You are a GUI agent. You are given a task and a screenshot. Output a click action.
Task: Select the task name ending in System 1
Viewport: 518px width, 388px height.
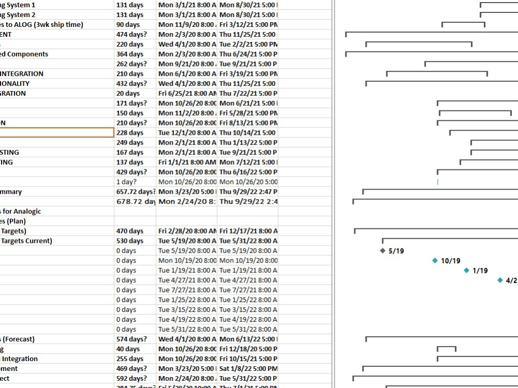pyautogui.click(x=18, y=5)
